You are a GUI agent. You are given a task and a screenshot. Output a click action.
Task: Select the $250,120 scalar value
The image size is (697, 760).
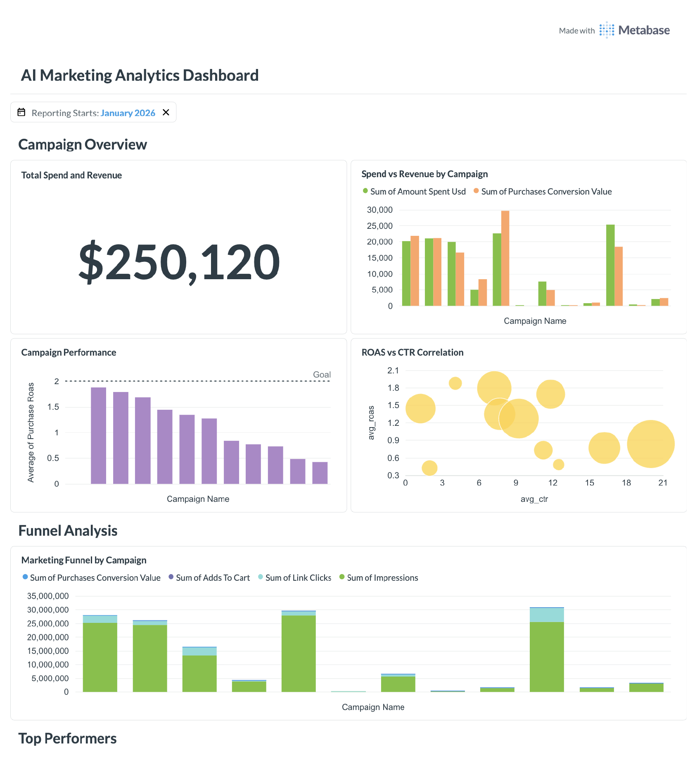click(179, 262)
